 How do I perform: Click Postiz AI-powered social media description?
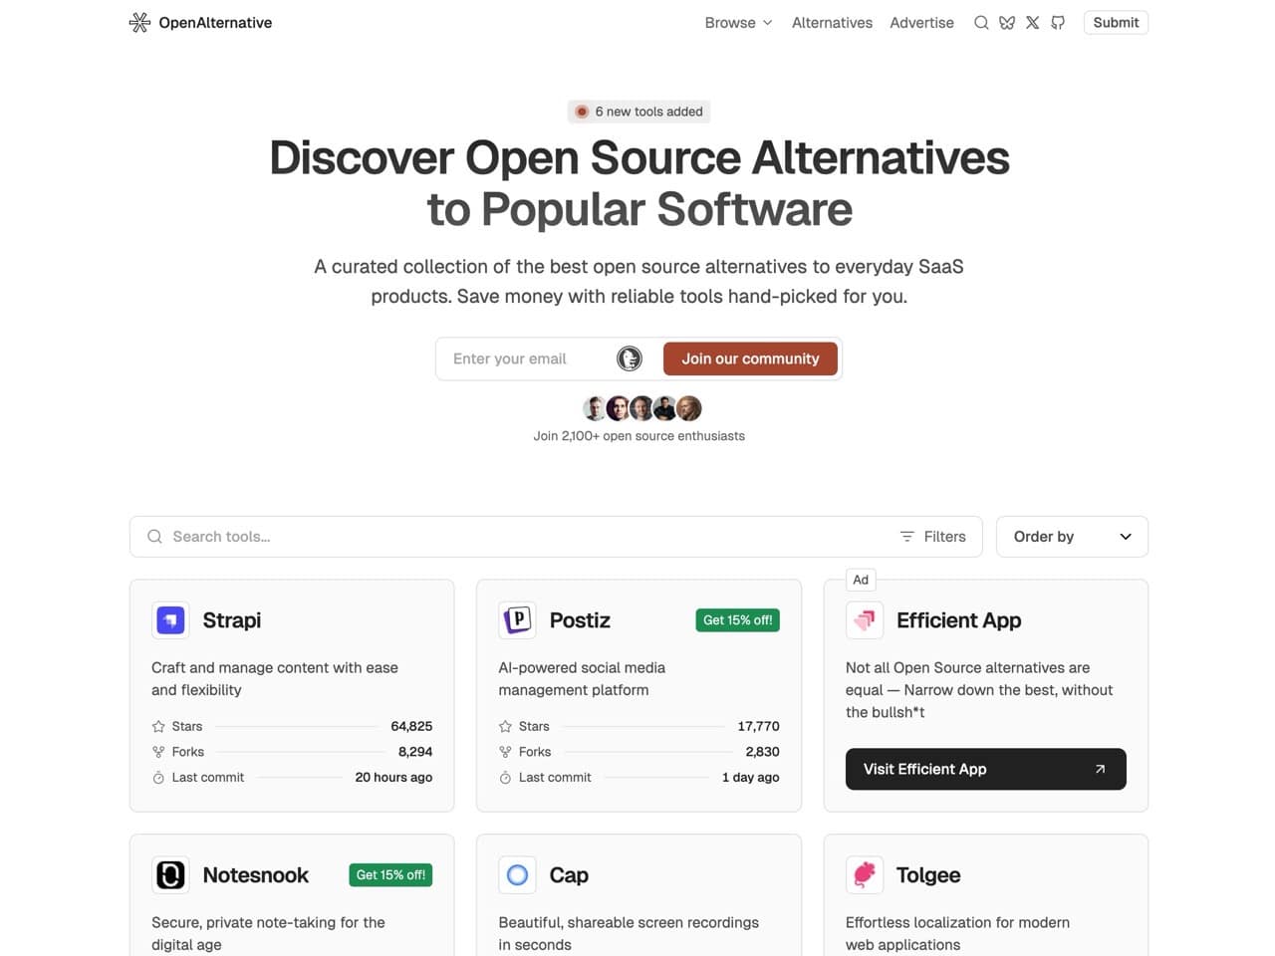582,679
